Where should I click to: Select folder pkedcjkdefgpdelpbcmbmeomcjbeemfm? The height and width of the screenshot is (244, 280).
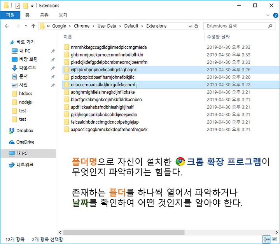[109, 62]
